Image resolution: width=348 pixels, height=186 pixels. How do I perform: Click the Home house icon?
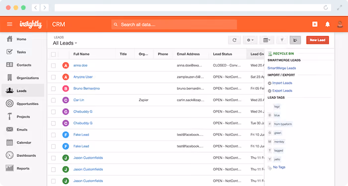(9, 39)
